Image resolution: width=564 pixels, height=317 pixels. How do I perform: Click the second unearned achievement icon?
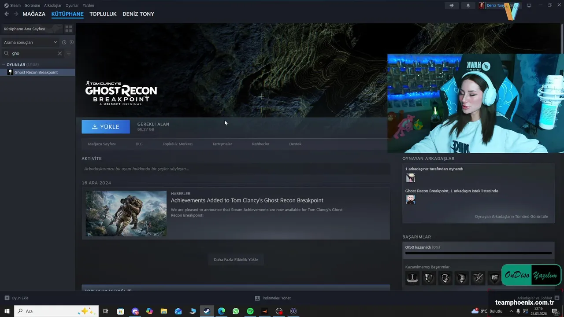point(429,278)
